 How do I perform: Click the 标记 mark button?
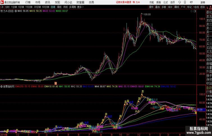click(x=189, y=7)
